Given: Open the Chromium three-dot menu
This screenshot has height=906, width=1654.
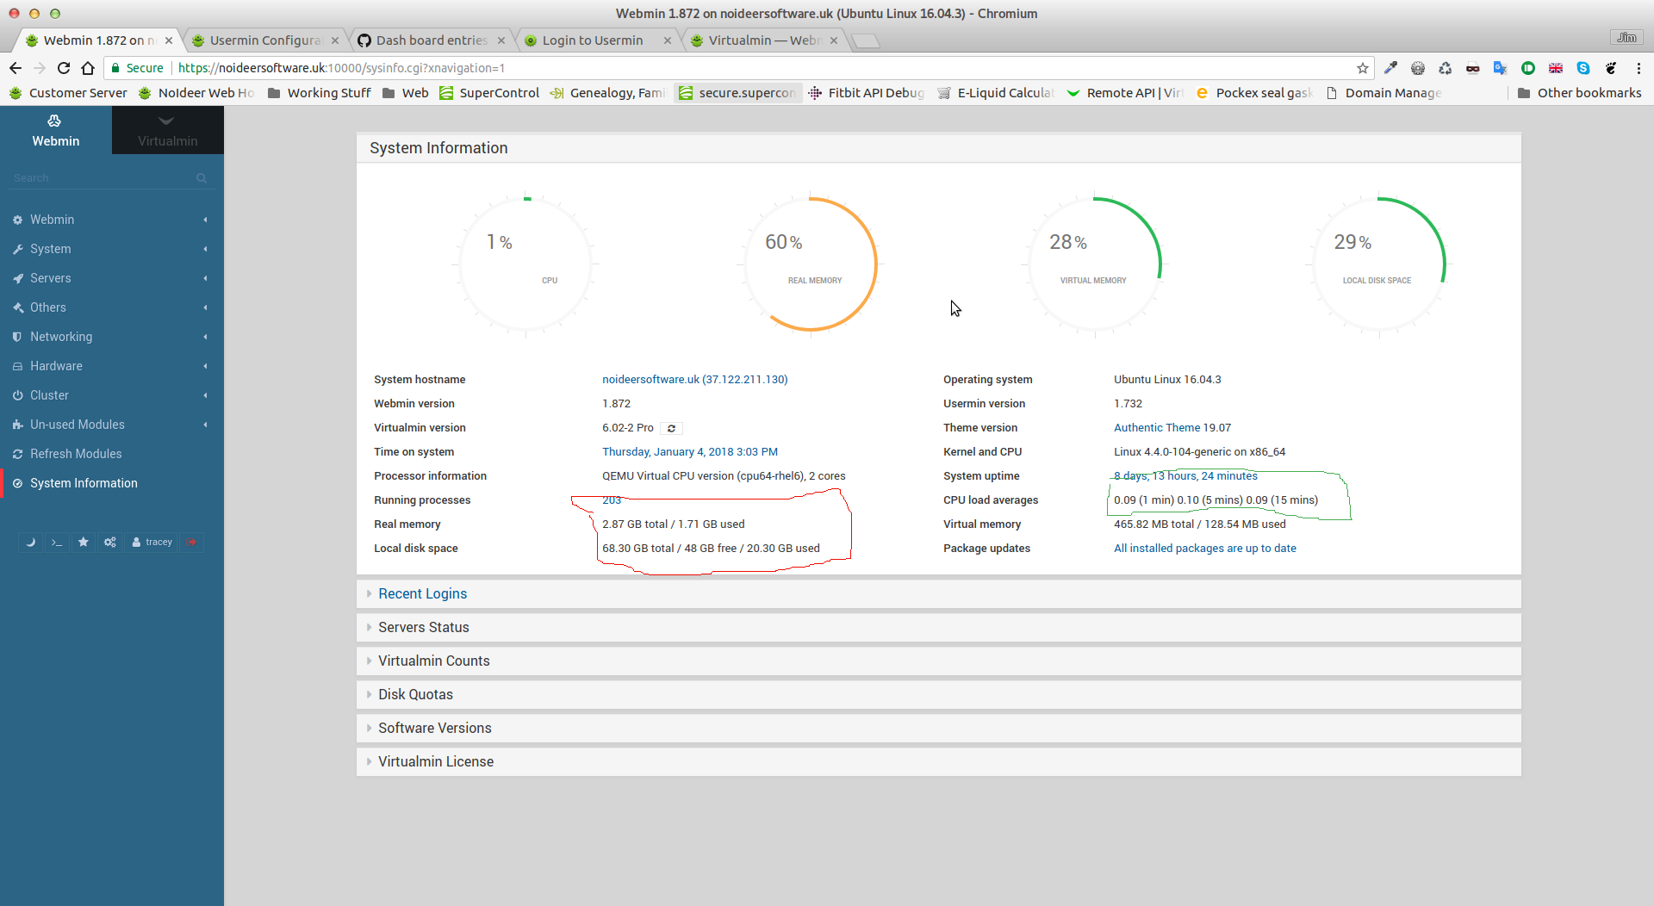Looking at the screenshot, I should pos(1638,68).
